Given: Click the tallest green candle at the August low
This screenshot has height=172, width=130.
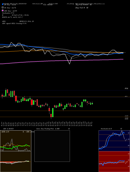Looking at the screenshot, I should point(53,113).
